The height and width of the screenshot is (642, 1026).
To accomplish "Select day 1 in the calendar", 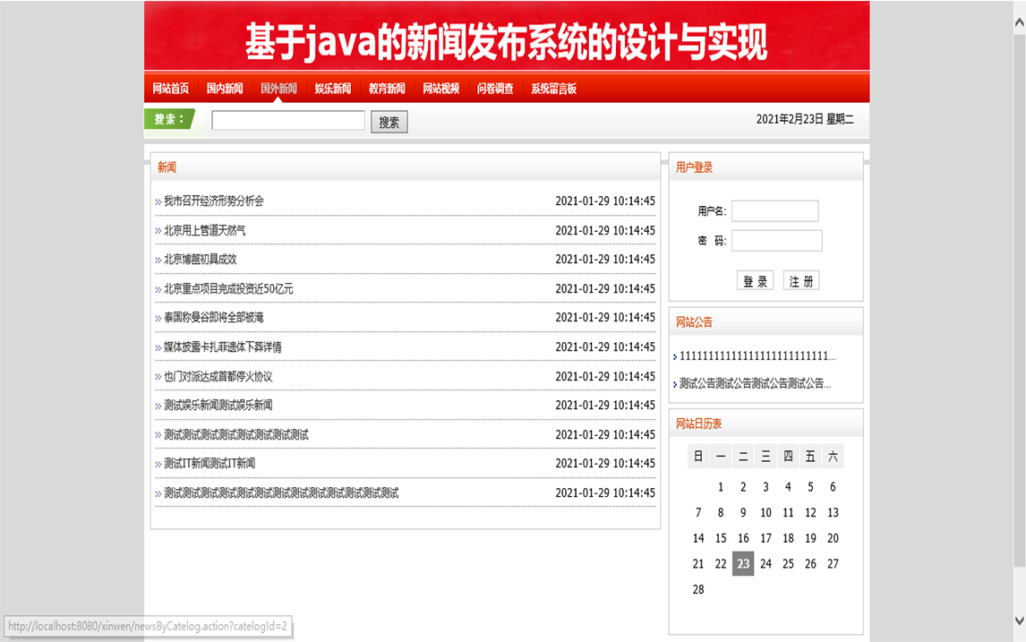I will 721,487.
